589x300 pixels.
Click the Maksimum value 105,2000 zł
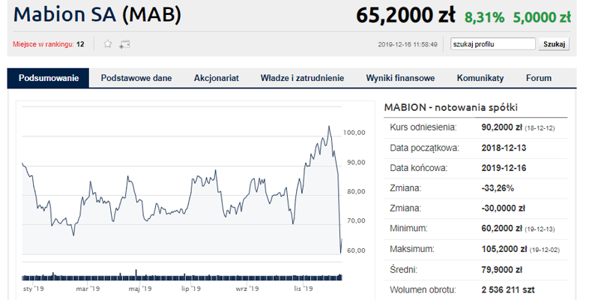pos(504,249)
